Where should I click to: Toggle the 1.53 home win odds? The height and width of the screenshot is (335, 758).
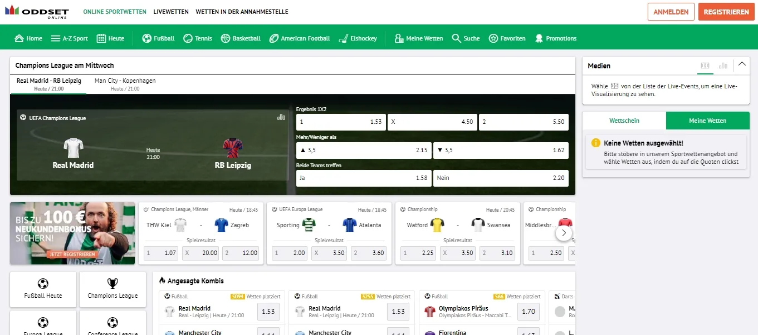click(x=341, y=122)
